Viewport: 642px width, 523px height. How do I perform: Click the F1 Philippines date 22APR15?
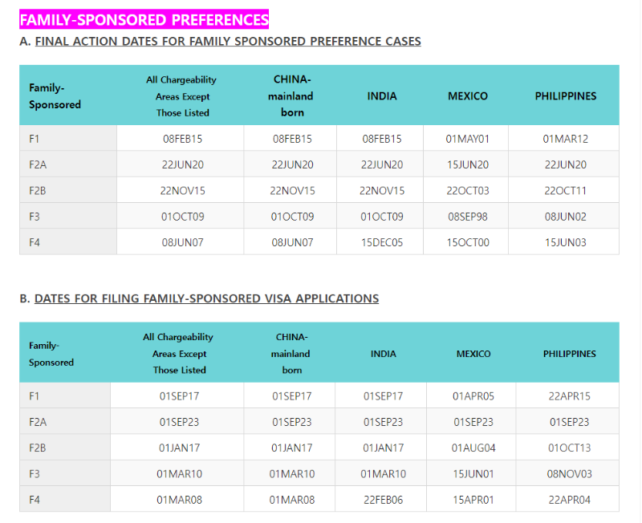pos(569,396)
